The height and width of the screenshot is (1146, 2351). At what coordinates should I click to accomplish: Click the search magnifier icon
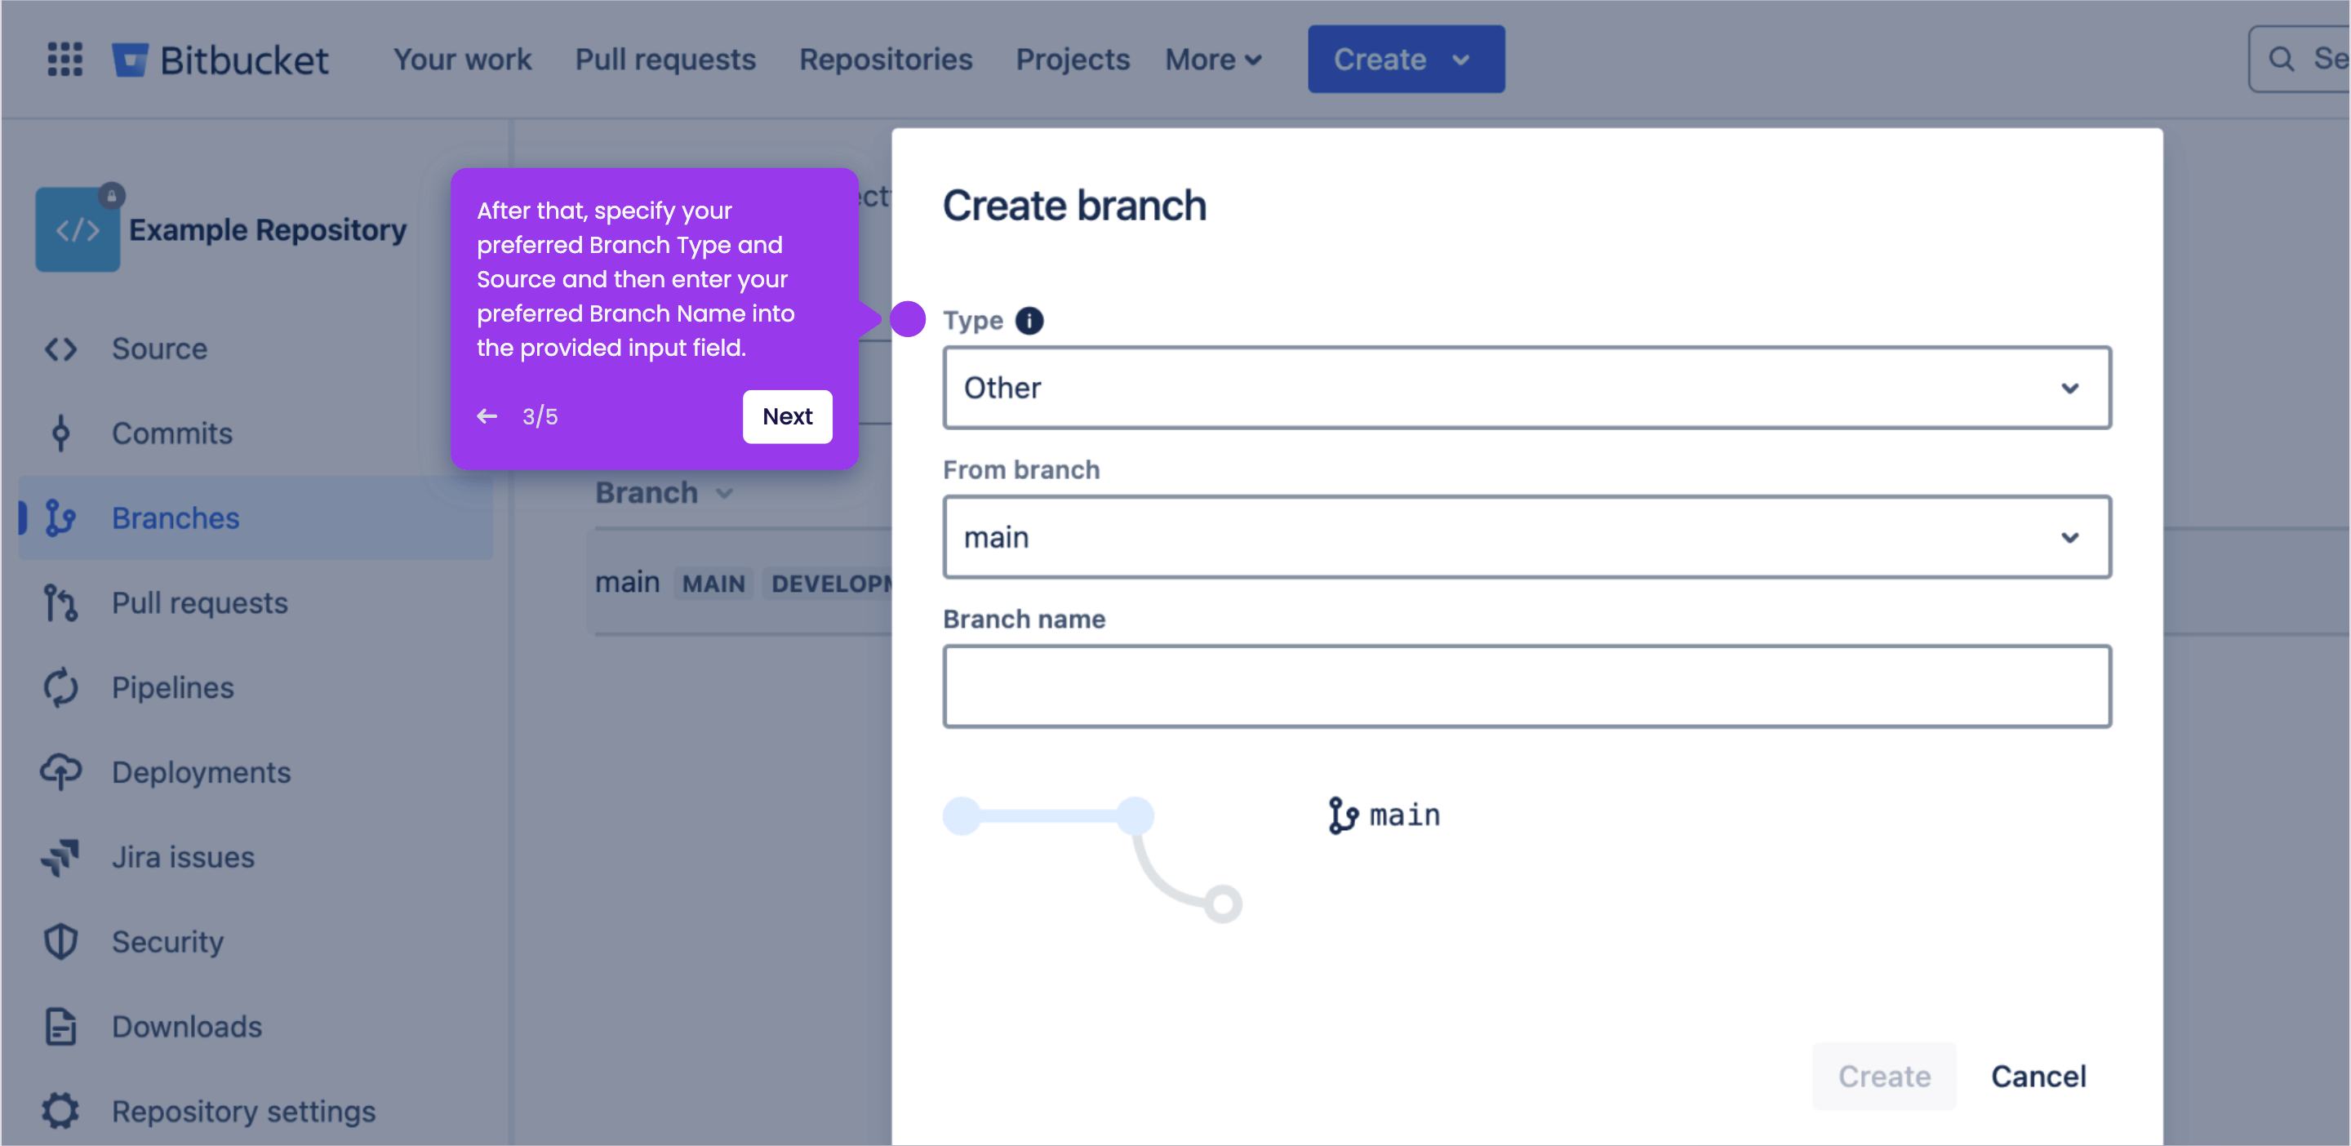coord(2281,60)
